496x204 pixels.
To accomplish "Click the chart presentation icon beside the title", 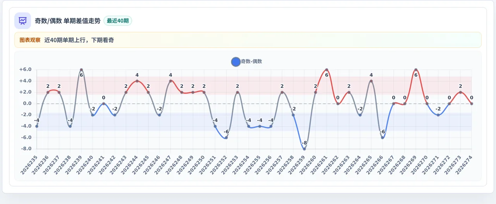I will [x=22, y=21].
